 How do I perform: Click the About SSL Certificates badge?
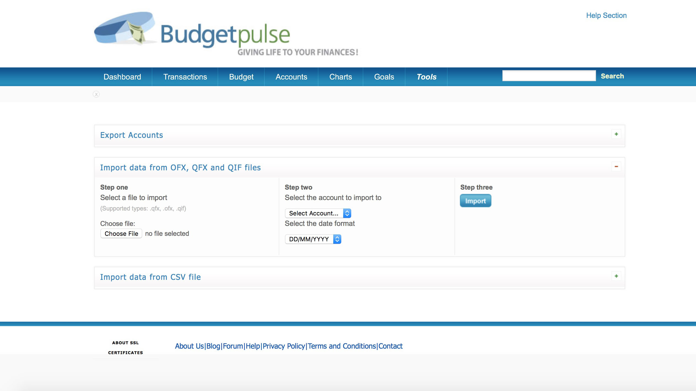pos(125,348)
